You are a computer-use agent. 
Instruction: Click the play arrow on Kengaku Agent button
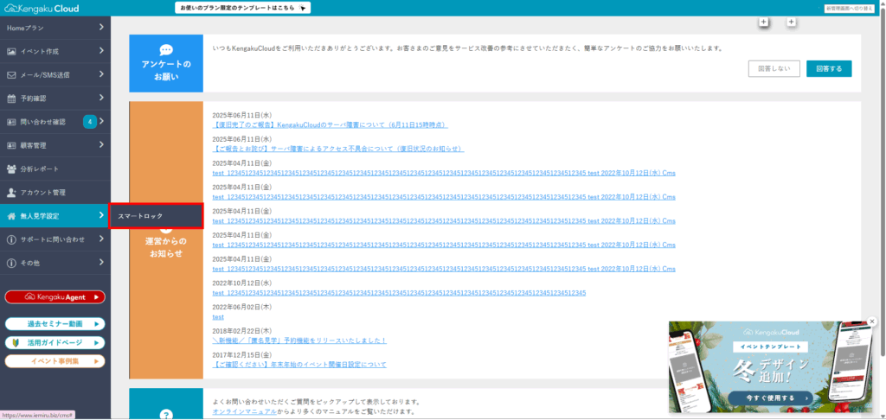[x=97, y=297]
